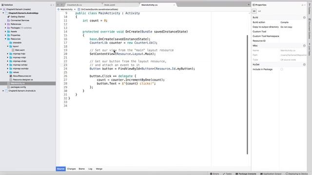Collapse Chapter9.Xamarin.AndroidApp project node
Screen dimensions: 312x175
click(3, 13)
